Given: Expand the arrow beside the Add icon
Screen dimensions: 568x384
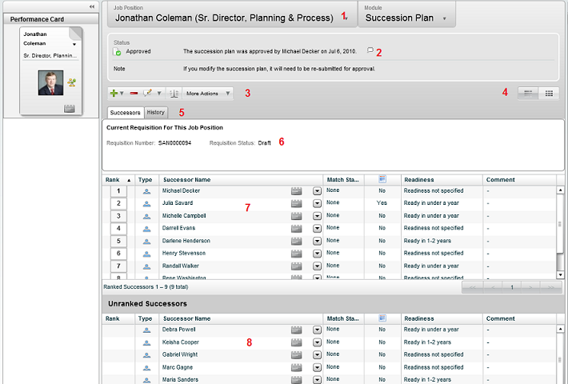Looking at the screenshot, I should tap(122, 93).
